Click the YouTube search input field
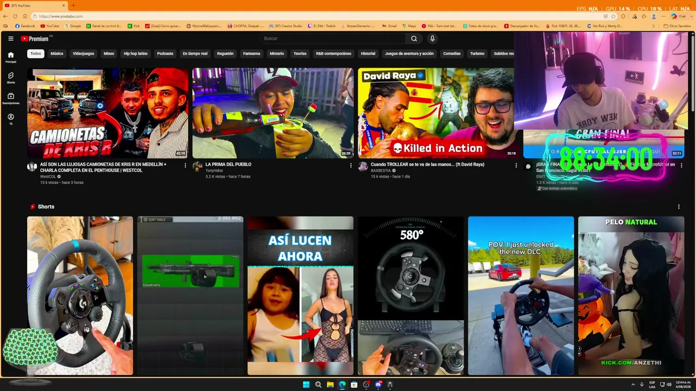The image size is (696, 391). 333,39
